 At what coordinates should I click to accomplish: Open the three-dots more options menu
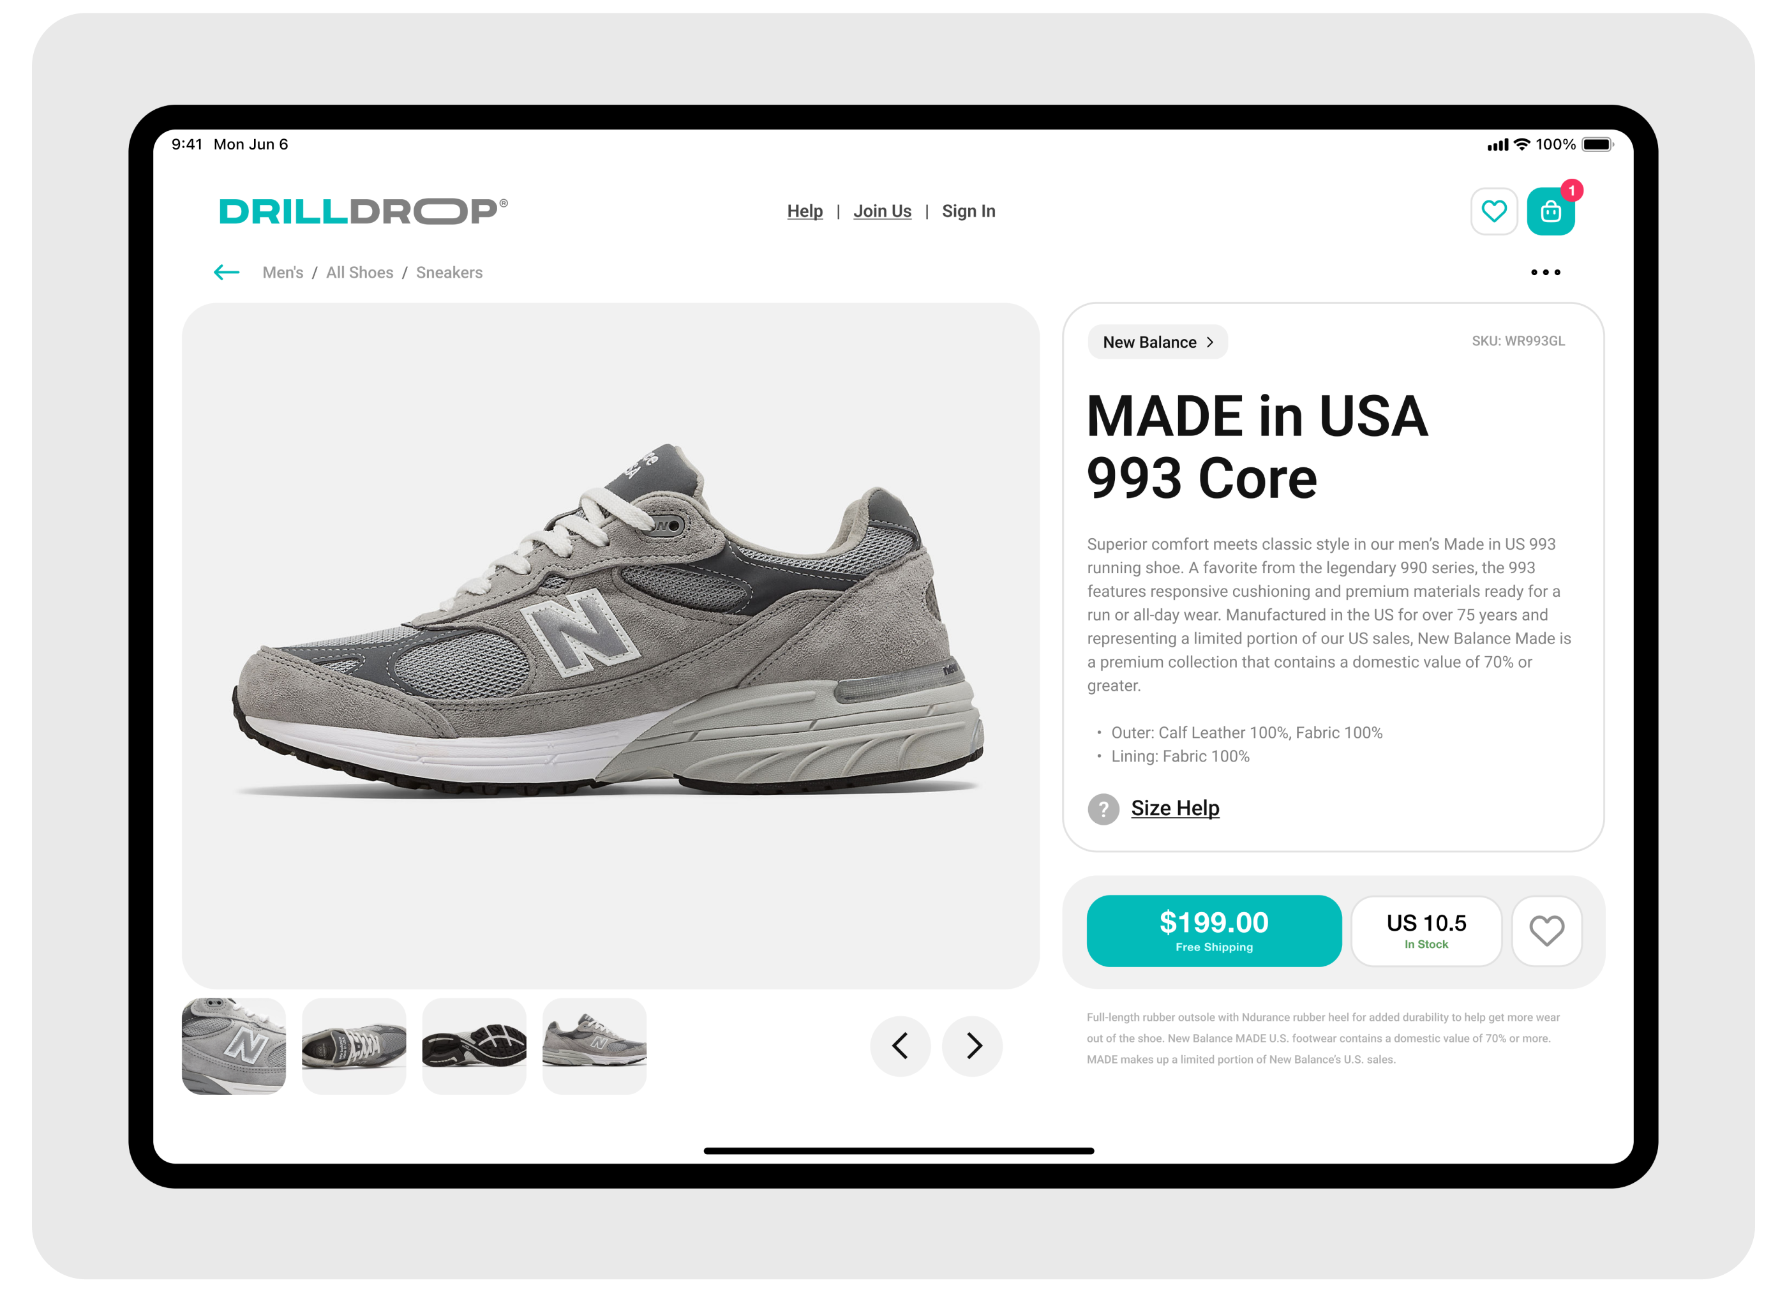pyautogui.click(x=1545, y=273)
